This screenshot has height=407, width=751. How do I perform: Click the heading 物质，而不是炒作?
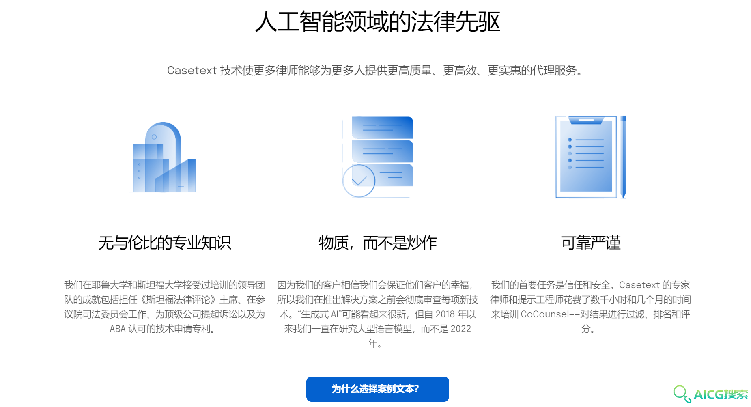point(378,243)
